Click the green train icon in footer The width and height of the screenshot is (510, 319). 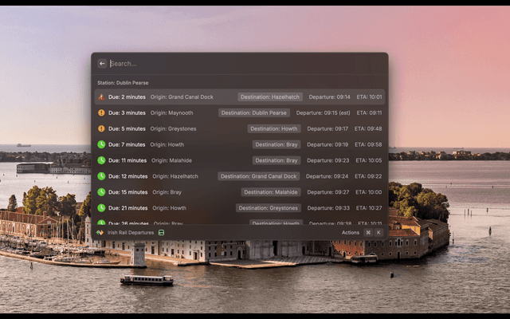(x=161, y=233)
